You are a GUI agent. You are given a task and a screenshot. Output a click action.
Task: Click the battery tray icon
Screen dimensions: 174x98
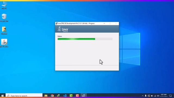coord(152,96)
